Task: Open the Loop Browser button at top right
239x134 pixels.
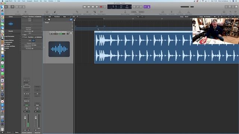Action: tap(233, 7)
